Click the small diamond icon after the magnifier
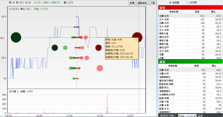 click(195, 115)
